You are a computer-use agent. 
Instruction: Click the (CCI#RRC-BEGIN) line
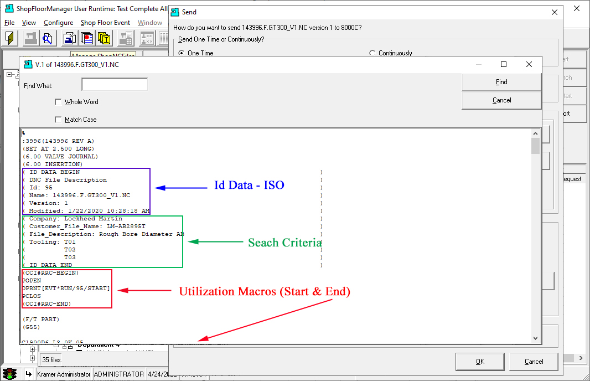click(50, 272)
